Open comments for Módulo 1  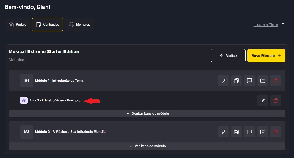coord(250,81)
